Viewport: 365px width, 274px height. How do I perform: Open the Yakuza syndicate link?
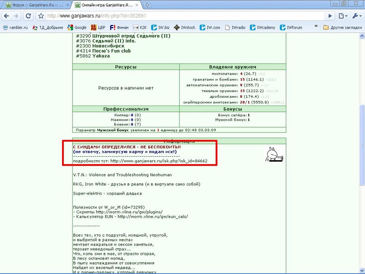pyautogui.click(x=101, y=56)
